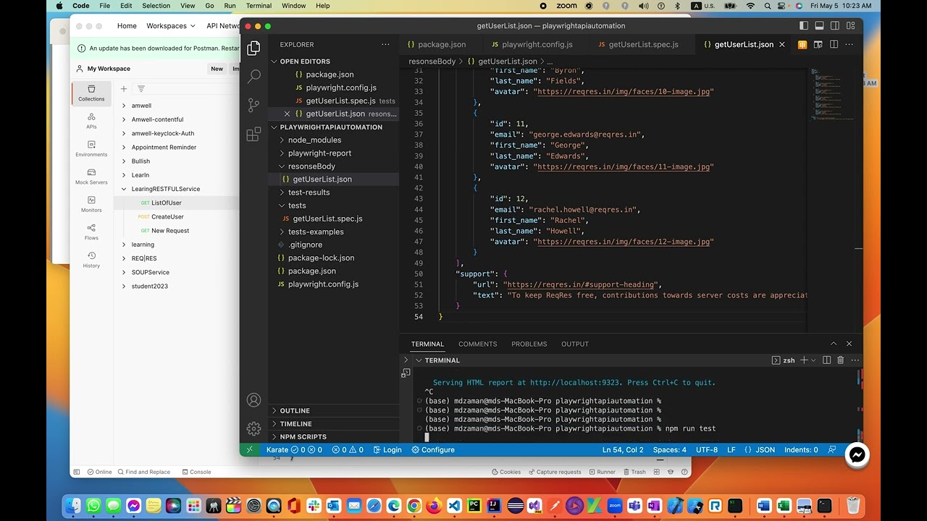Customize layout icon in title bar
This screenshot has width=927, height=521.
[x=850, y=25]
